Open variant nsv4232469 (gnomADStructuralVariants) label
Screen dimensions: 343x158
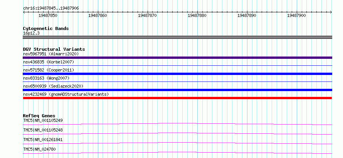coord(66,94)
